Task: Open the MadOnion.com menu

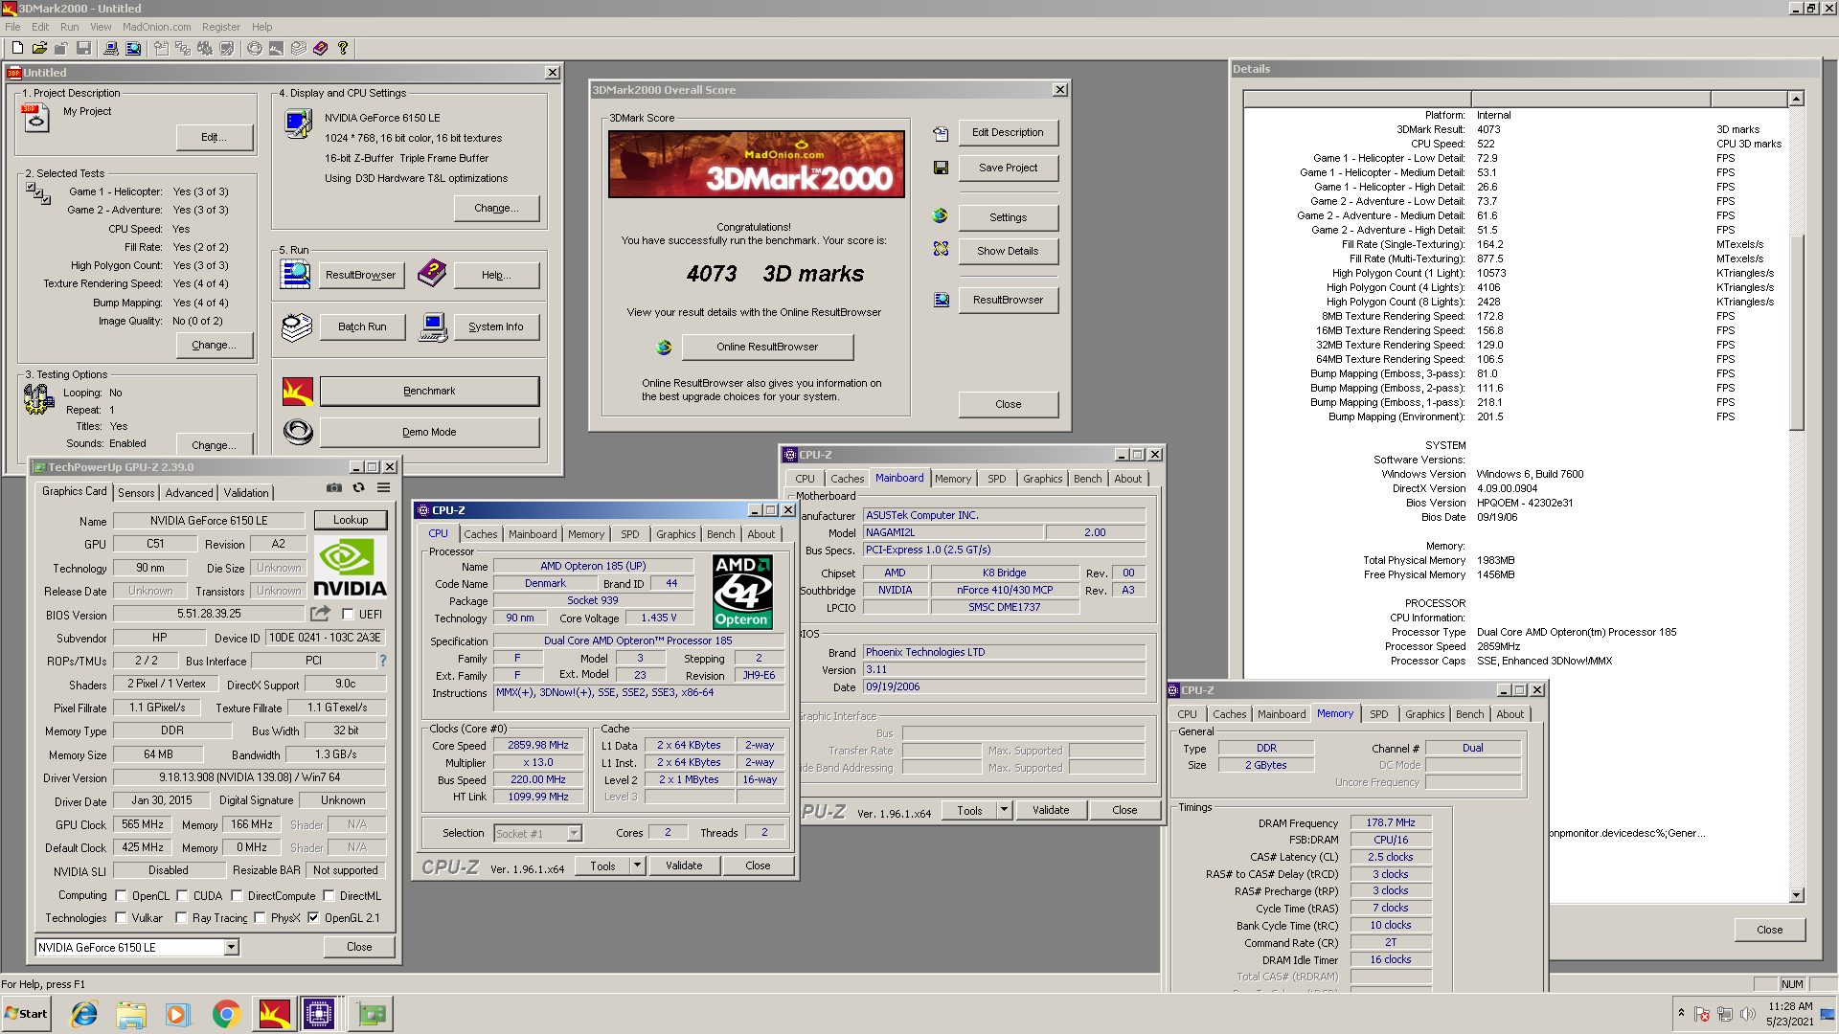Action: tap(157, 27)
